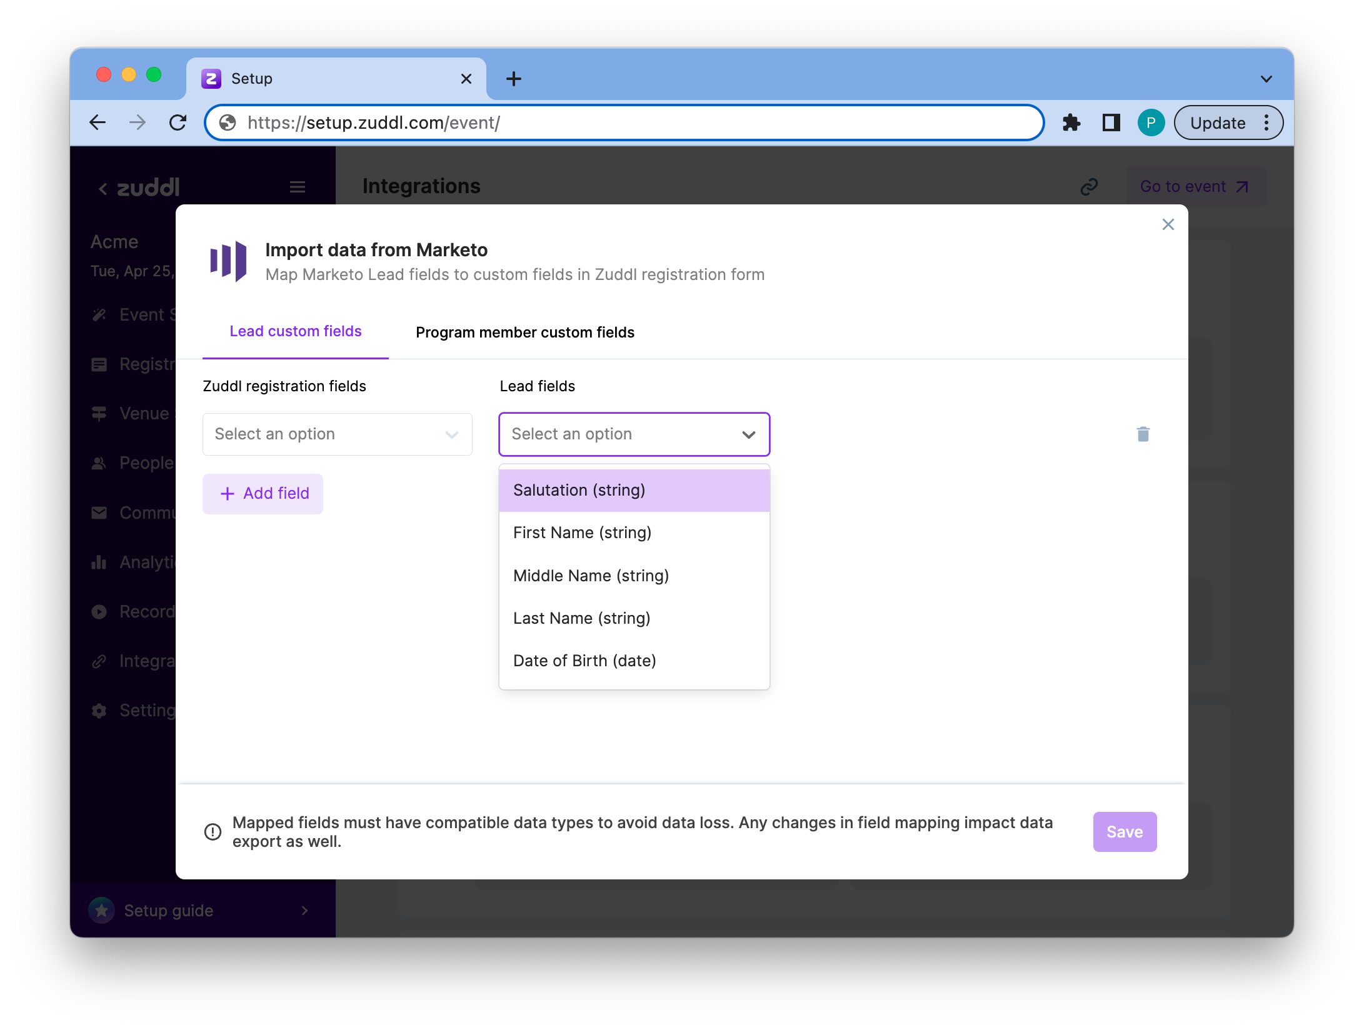Click the link icon beside Go to event
The width and height of the screenshot is (1364, 1030).
coord(1088,186)
